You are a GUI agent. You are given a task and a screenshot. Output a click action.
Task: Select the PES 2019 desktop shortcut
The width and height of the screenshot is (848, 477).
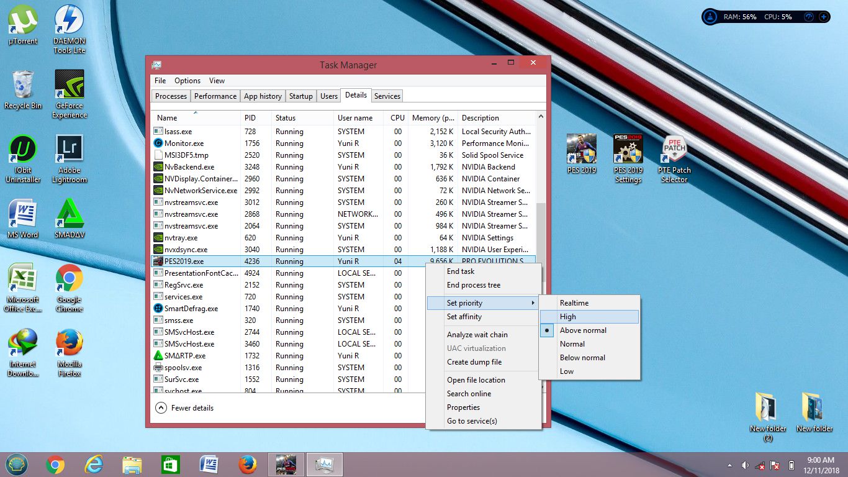click(582, 154)
